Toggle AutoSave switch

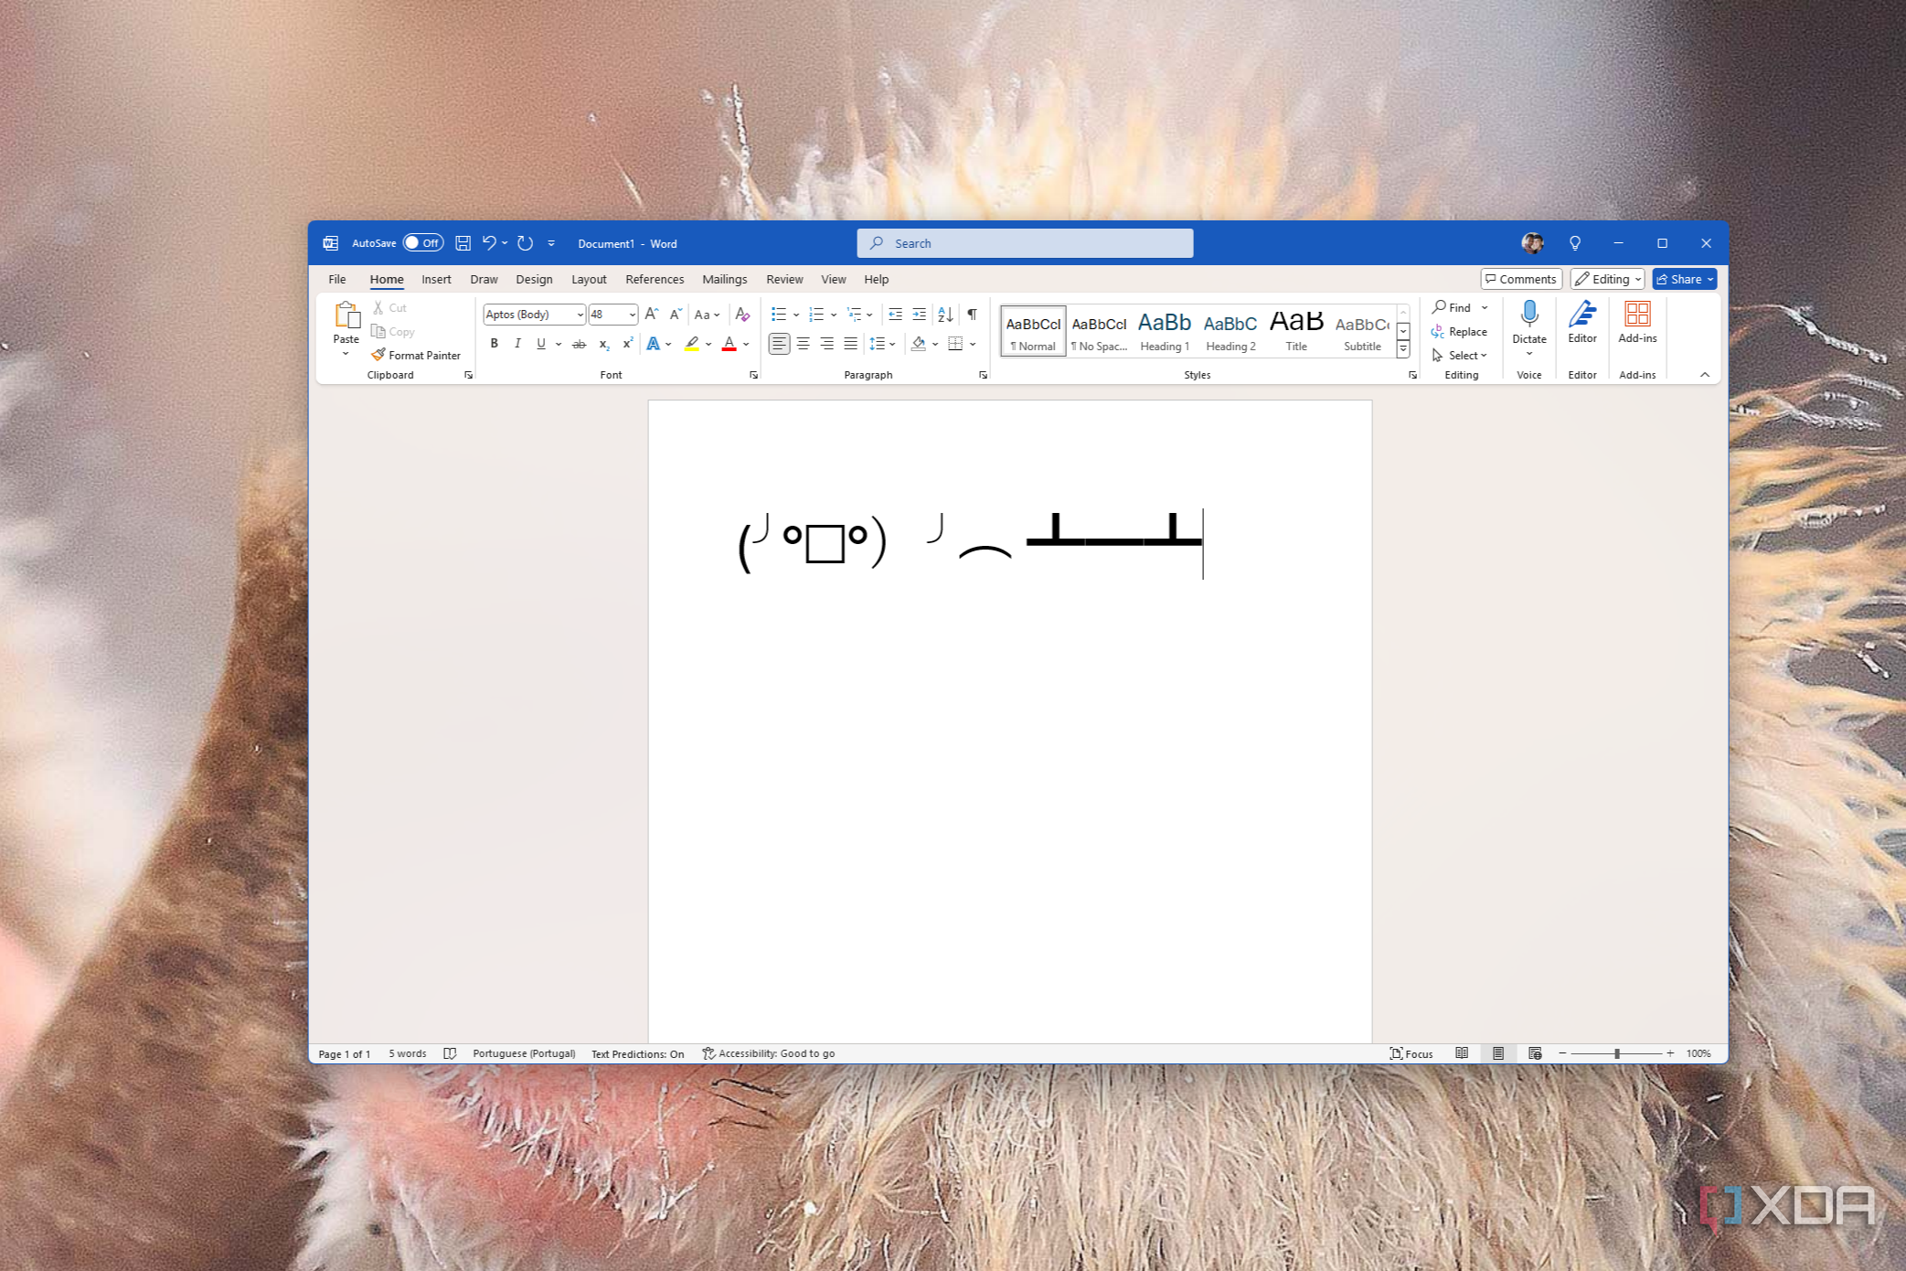click(423, 243)
